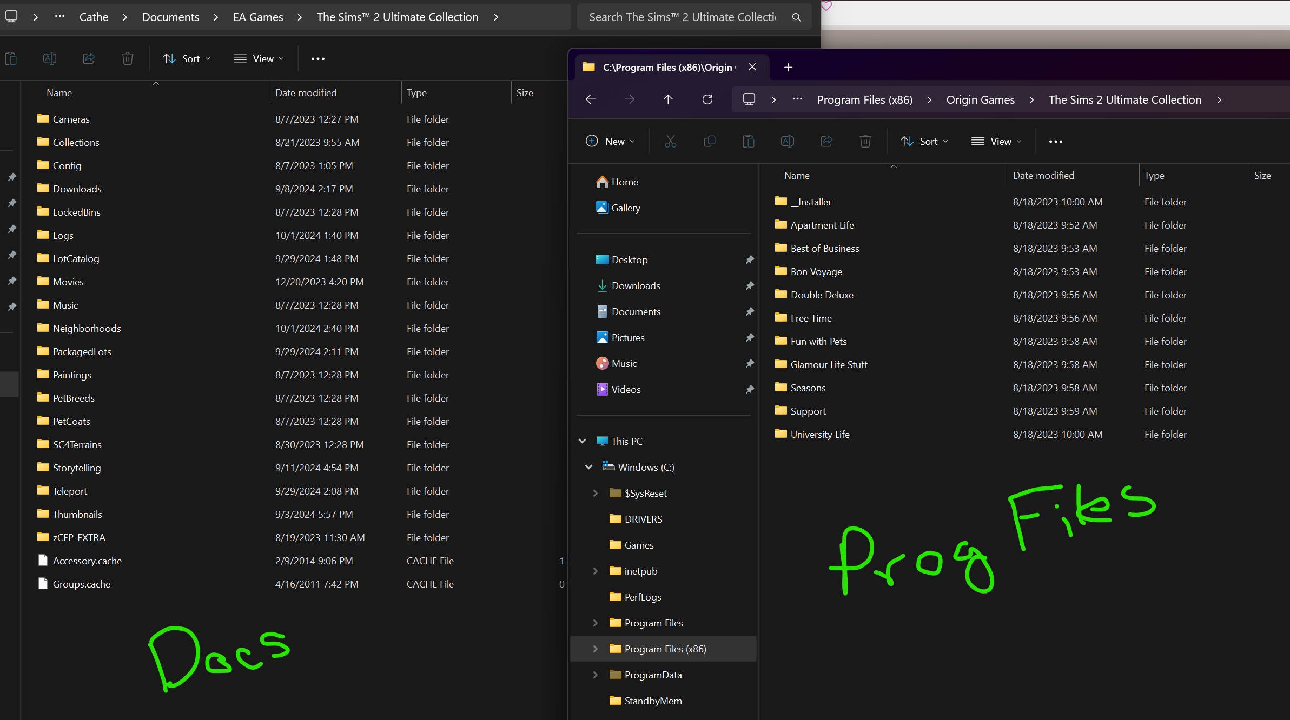Click the Up directory arrow icon
This screenshot has height=720, width=1290.
point(668,99)
